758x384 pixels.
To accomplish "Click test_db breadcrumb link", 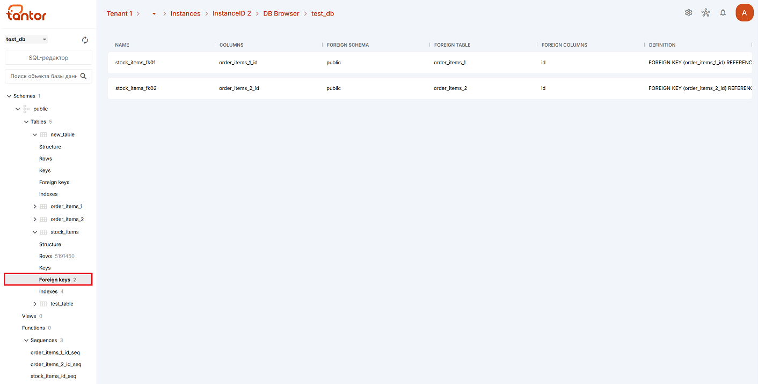I will (x=323, y=13).
